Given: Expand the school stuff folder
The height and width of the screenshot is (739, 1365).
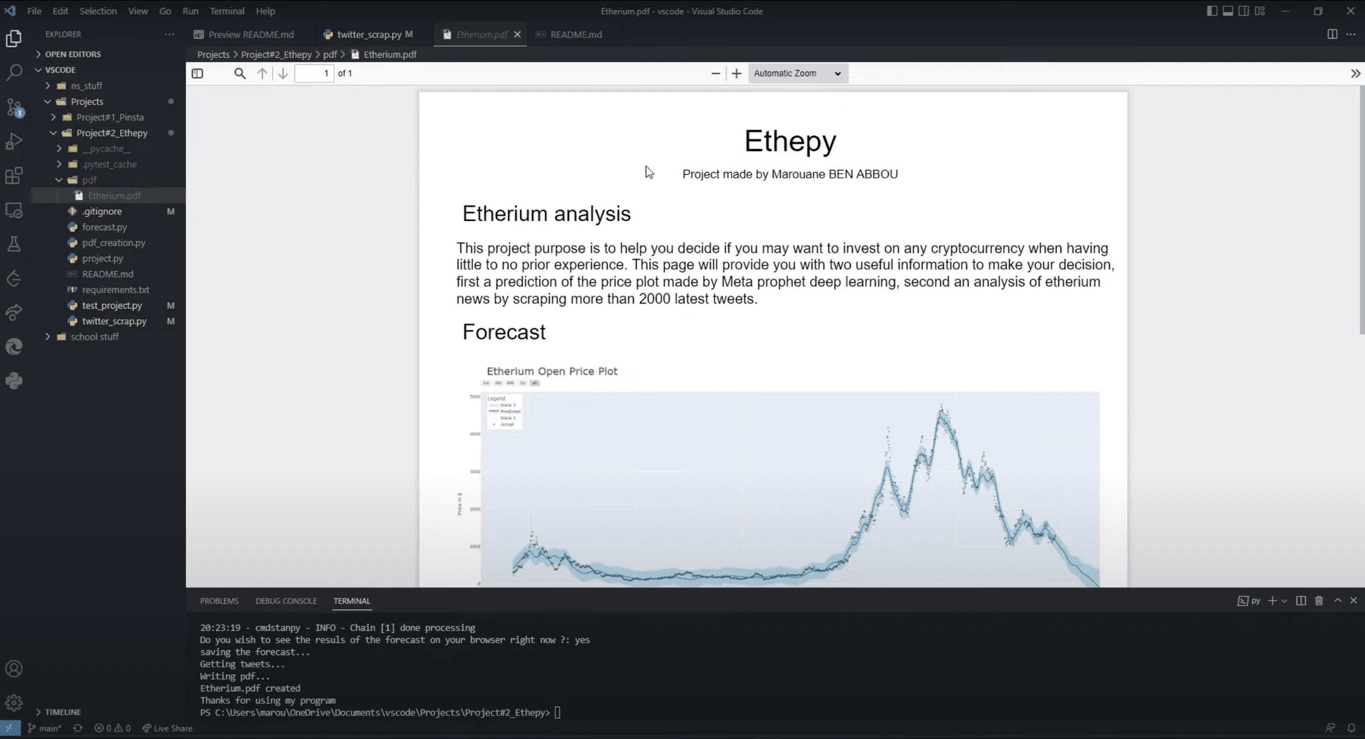Looking at the screenshot, I should pyautogui.click(x=94, y=337).
